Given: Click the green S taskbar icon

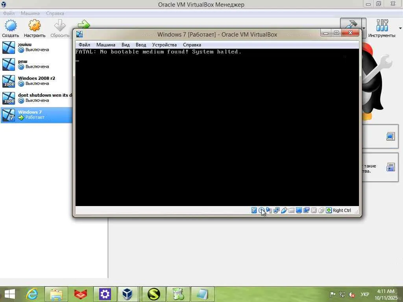Looking at the screenshot, I should pyautogui.click(x=154, y=294).
